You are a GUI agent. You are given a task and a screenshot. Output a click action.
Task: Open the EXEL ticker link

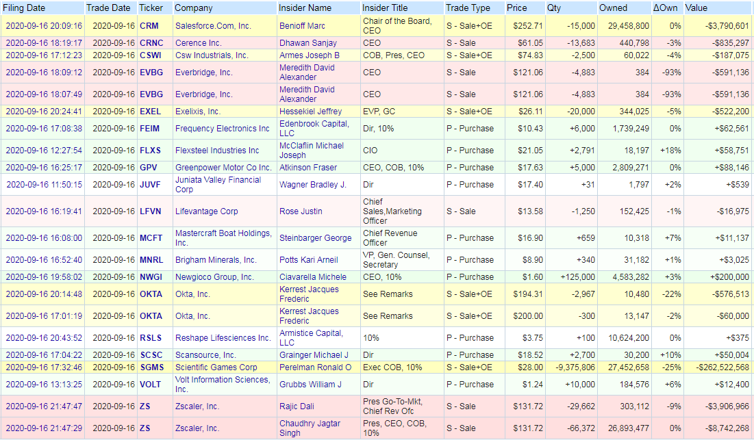tap(151, 112)
